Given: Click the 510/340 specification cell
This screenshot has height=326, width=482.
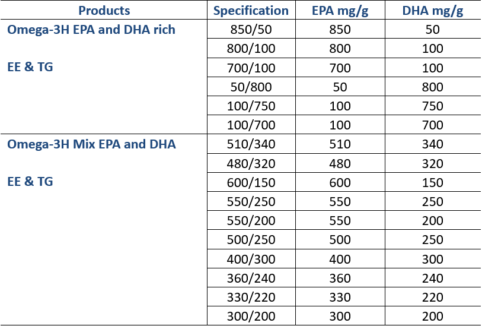Looking at the screenshot, I should pos(251,144).
